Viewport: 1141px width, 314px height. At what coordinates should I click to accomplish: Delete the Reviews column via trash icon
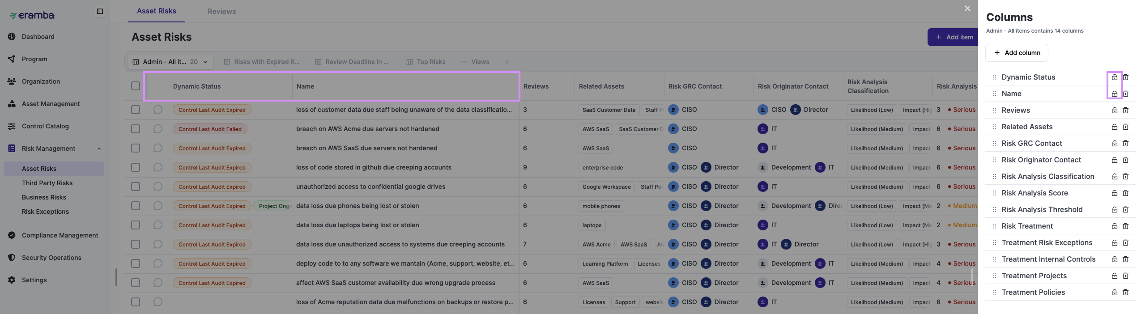tap(1126, 110)
